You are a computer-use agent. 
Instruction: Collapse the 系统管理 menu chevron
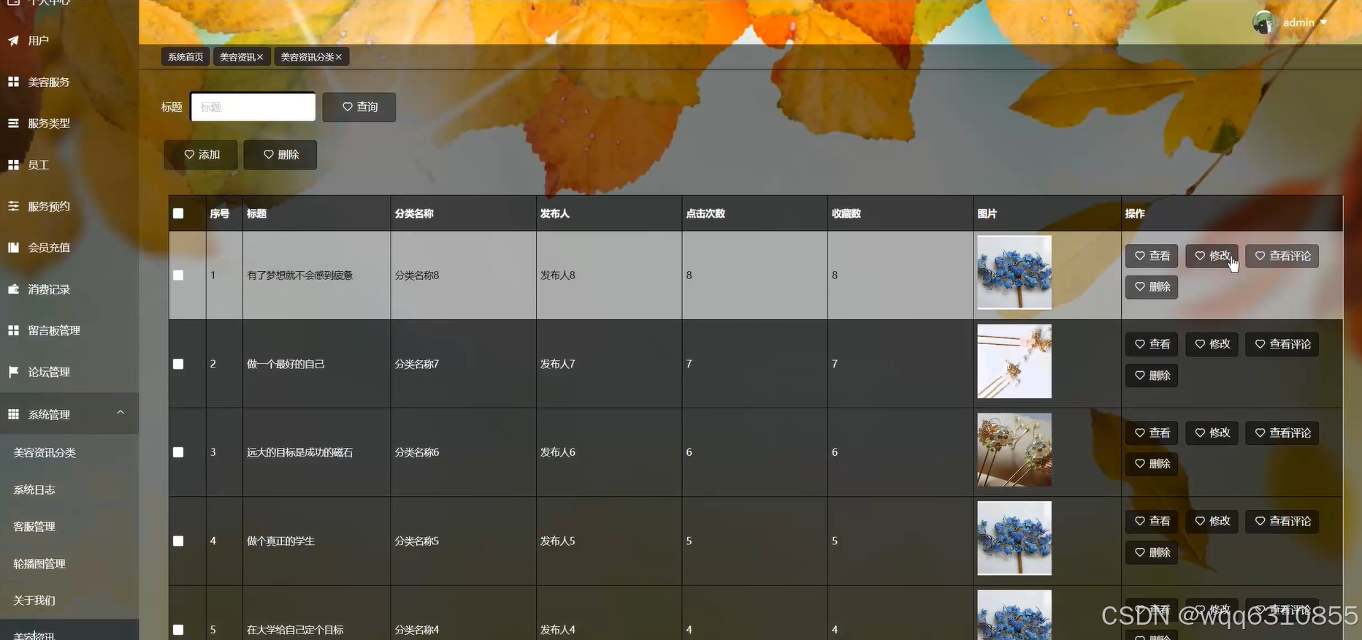coord(120,413)
